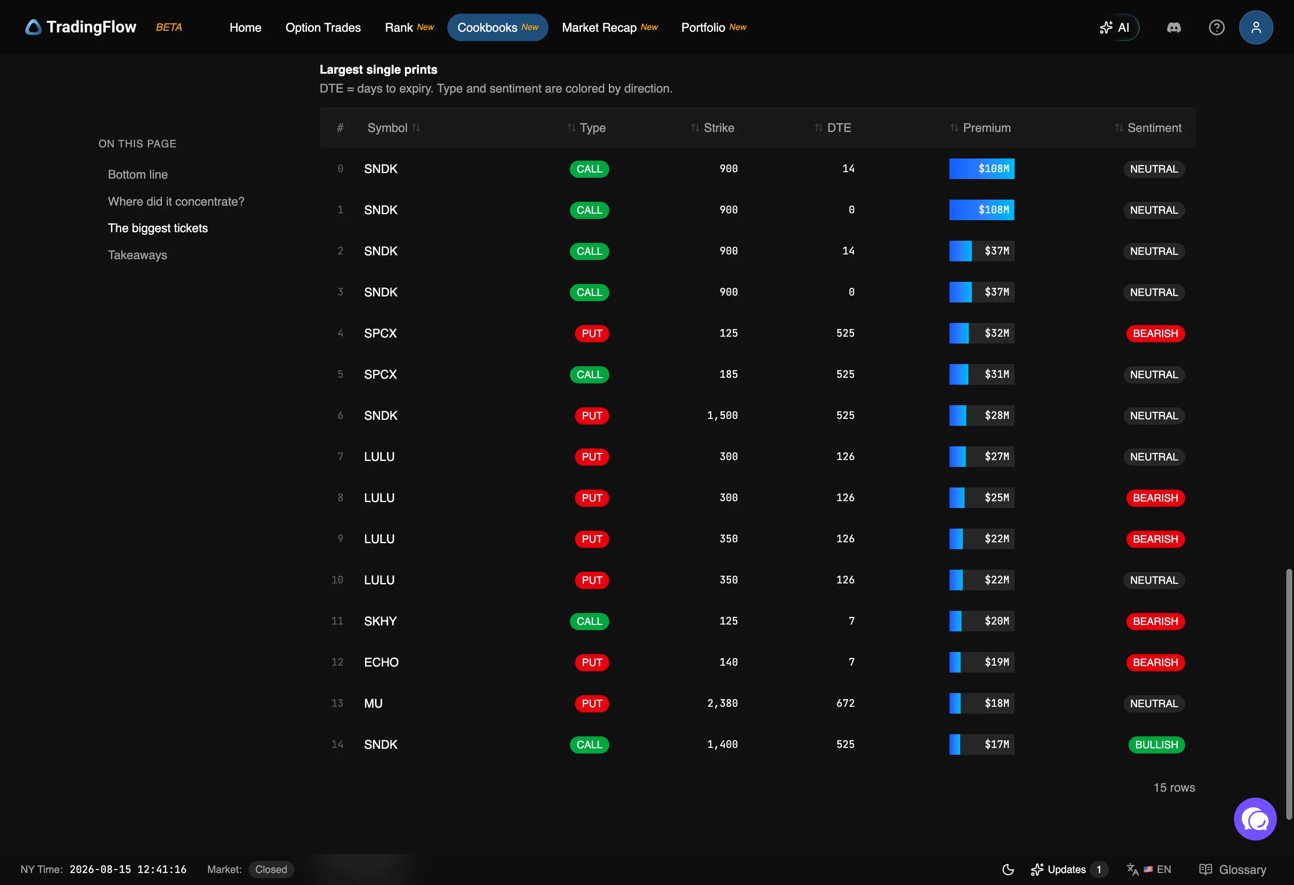Click the Market Closed status badge

pos(271,870)
